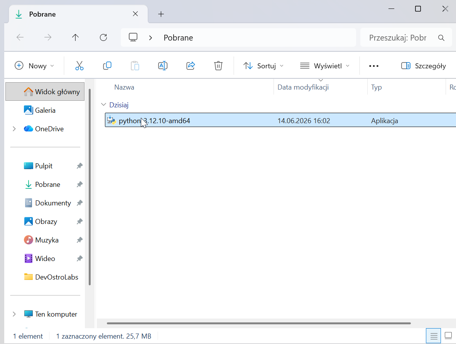Click date 14.06.2026 16:02 cell
Image resolution: width=456 pixels, height=344 pixels.
[x=304, y=121]
